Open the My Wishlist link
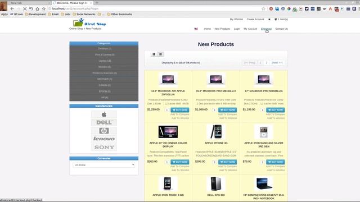 pyautogui.click(x=236, y=19)
